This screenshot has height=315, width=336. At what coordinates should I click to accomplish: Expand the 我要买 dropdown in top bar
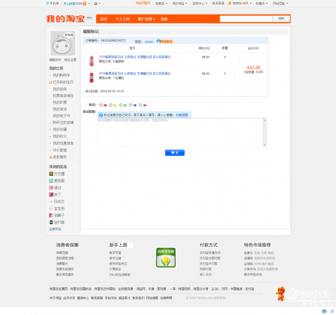(x=166, y=3)
